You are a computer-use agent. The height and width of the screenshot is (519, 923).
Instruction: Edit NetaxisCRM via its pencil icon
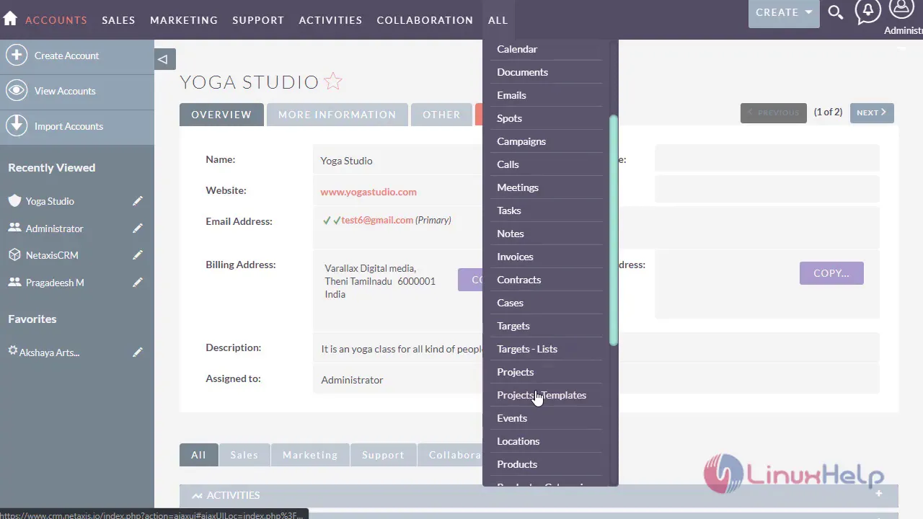click(x=138, y=255)
